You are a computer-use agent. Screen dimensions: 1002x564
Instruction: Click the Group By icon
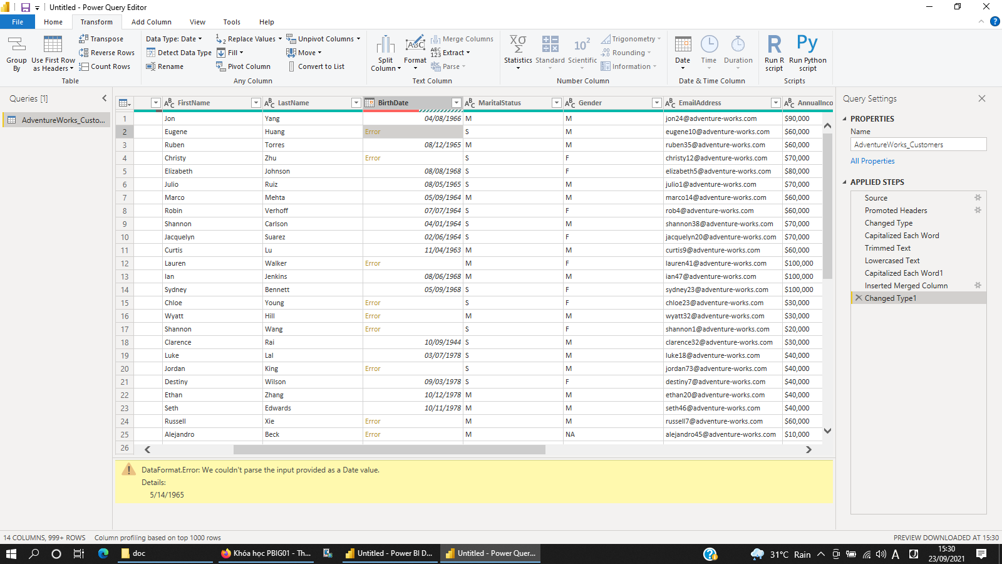pos(16,53)
